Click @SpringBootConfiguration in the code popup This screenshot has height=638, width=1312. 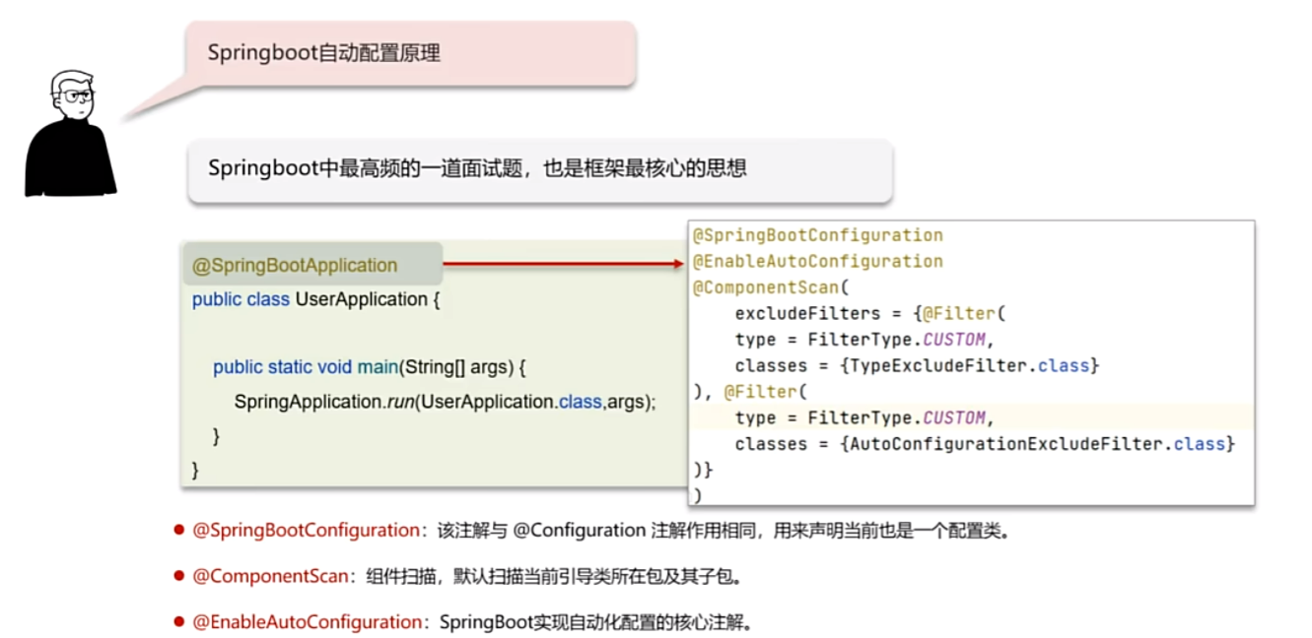[x=818, y=235]
